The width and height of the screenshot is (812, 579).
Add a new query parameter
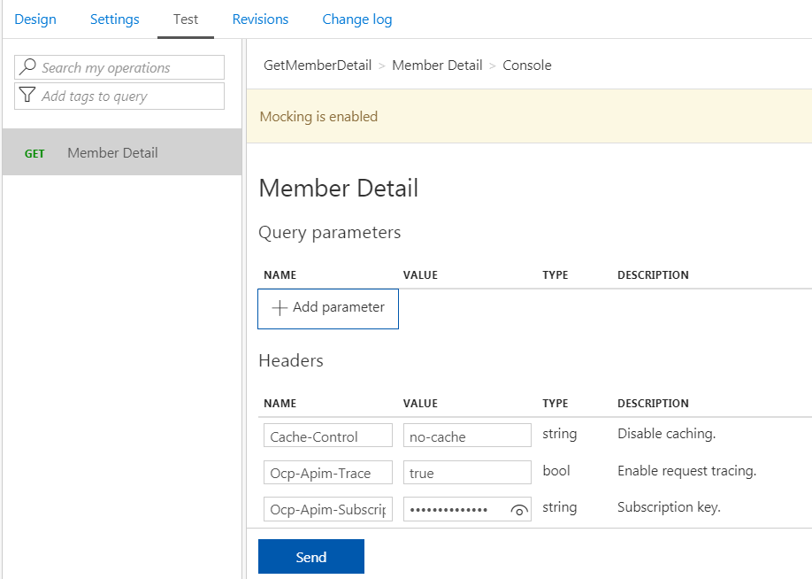(328, 308)
